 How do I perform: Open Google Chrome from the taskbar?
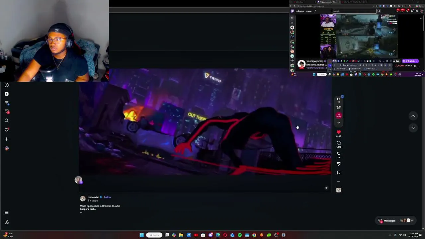coord(254,235)
